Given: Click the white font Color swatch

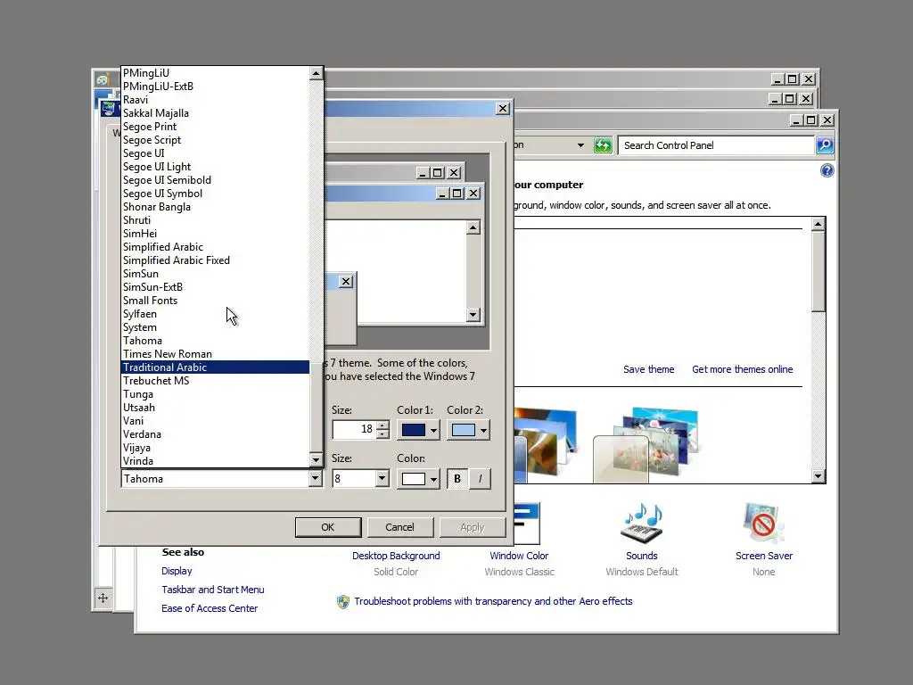Looking at the screenshot, I should click(414, 479).
